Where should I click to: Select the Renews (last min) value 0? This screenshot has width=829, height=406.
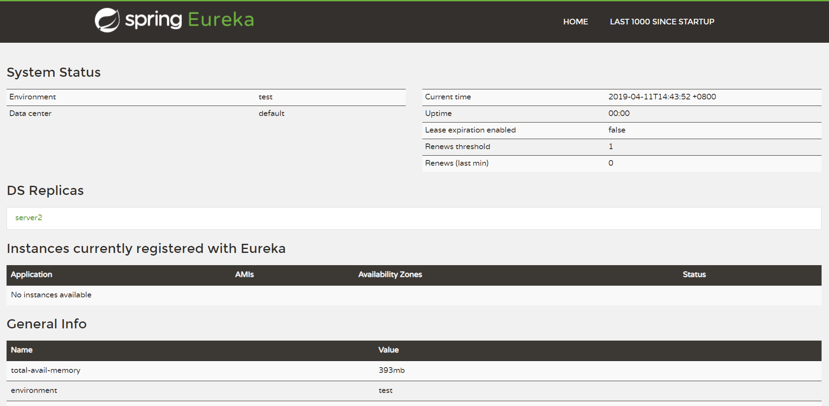[611, 163]
